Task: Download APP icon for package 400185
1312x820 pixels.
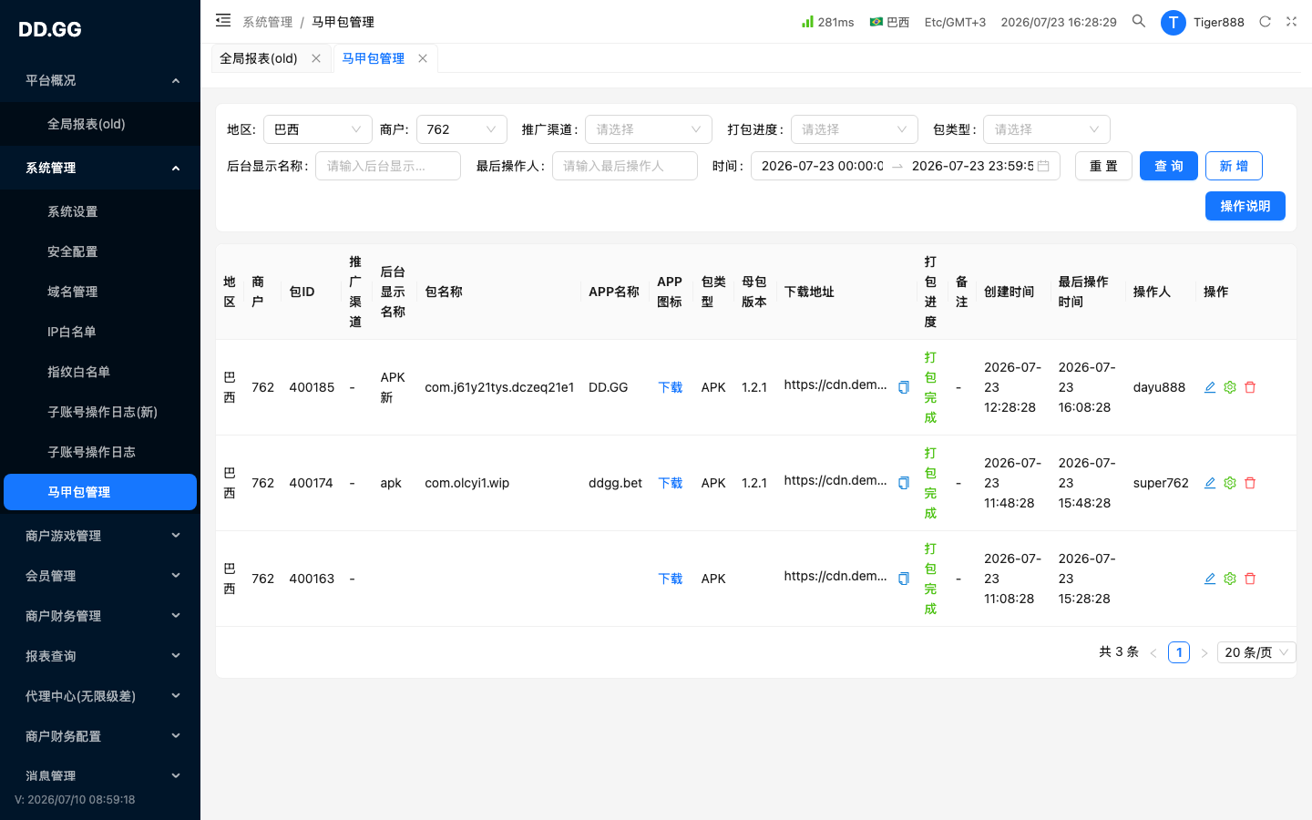Action: pyautogui.click(x=671, y=387)
